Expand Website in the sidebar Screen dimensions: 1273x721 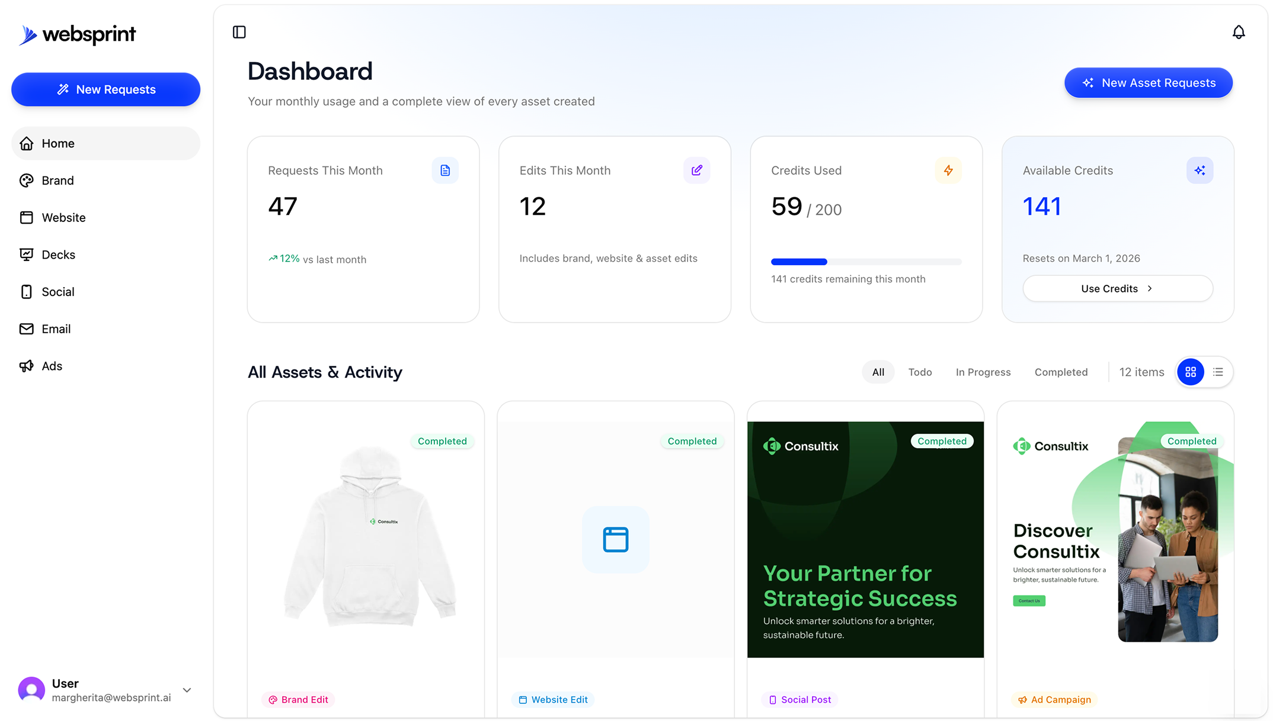coord(63,217)
